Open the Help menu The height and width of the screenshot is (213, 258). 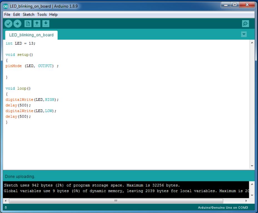[54, 14]
